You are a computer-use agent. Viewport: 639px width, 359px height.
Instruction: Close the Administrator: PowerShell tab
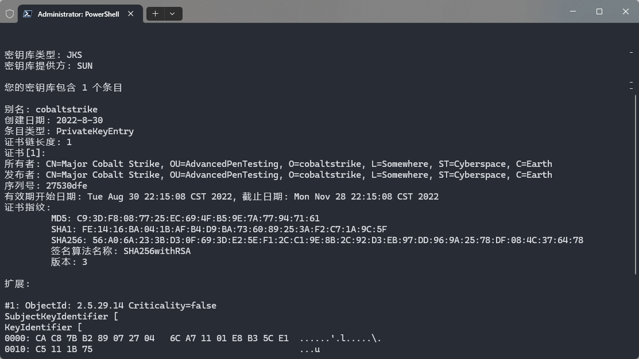click(x=131, y=14)
